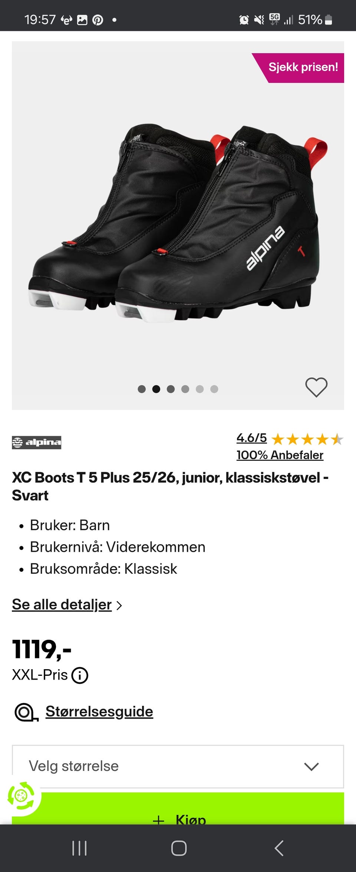This screenshot has width=356, height=872.
Task: Select the fourth image carousel dot
Action: (185, 389)
